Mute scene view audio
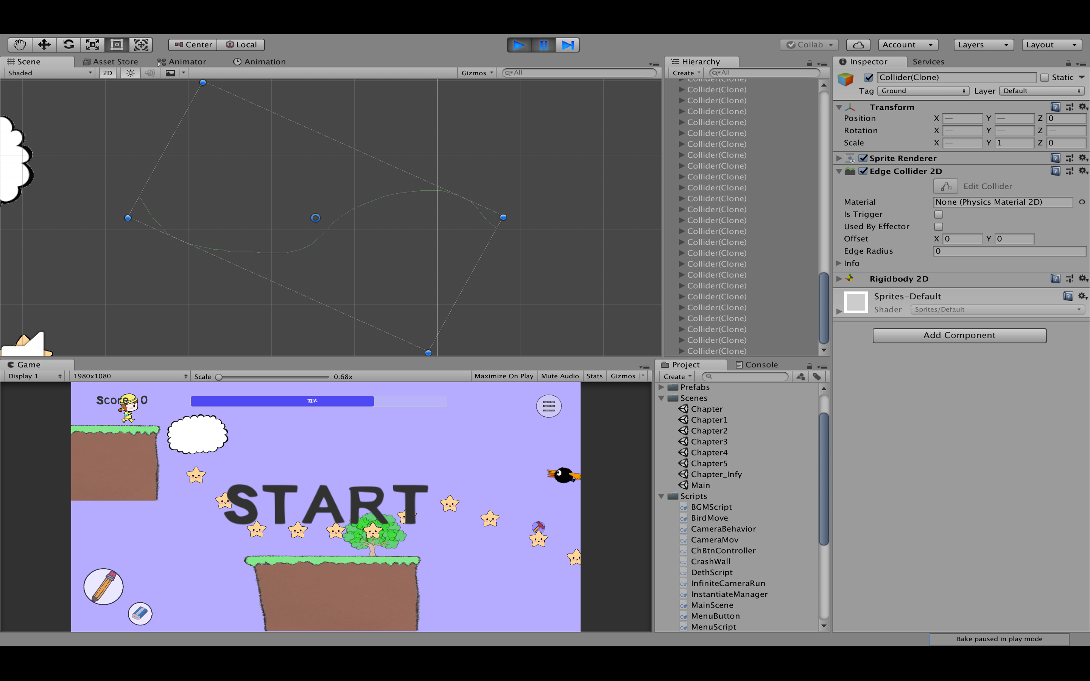Image resolution: width=1090 pixels, height=681 pixels. pos(149,73)
